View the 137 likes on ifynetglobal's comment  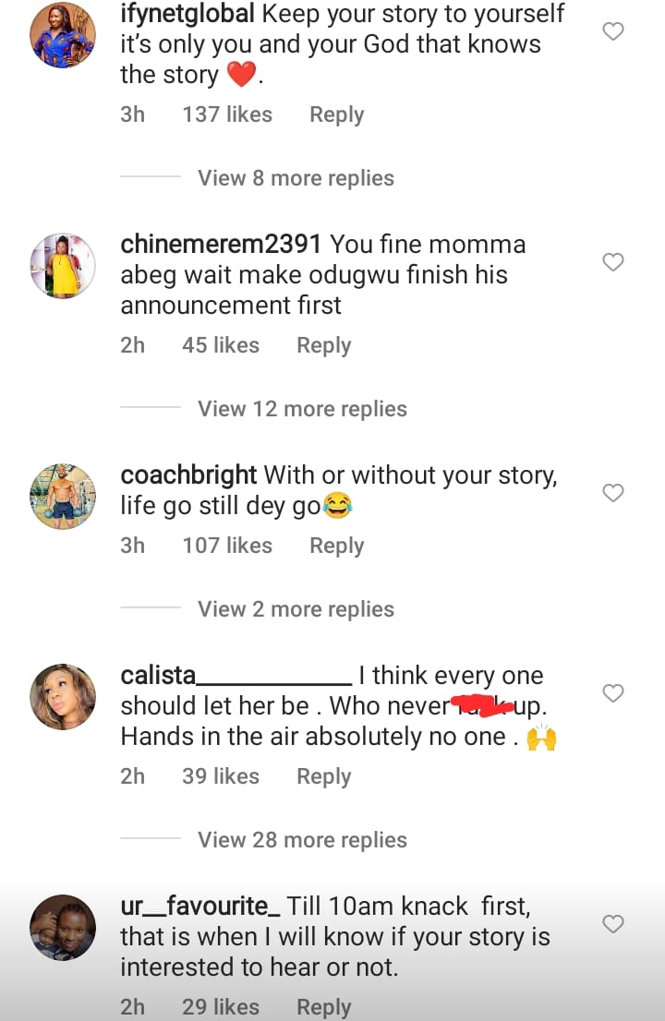click(x=227, y=114)
